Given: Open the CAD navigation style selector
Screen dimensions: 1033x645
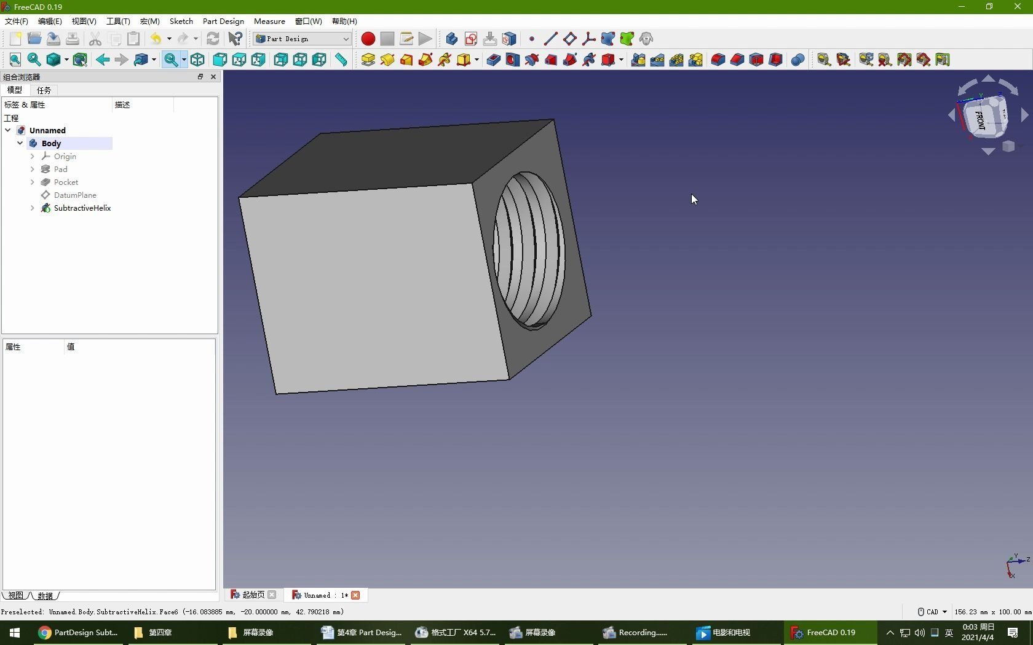Looking at the screenshot, I should pyautogui.click(x=931, y=612).
